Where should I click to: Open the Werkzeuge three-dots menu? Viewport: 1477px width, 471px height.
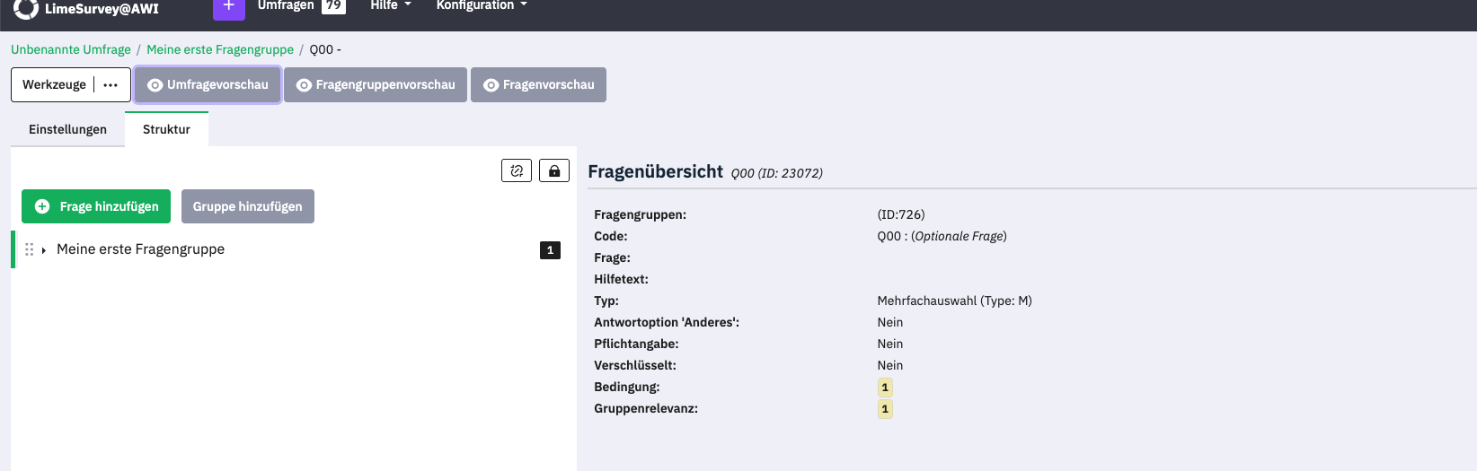pos(111,85)
